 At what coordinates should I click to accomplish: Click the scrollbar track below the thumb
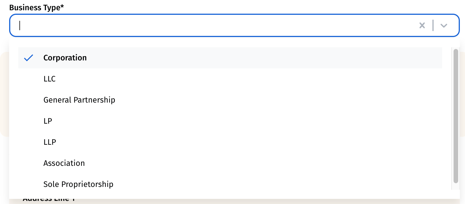pos(456,186)
